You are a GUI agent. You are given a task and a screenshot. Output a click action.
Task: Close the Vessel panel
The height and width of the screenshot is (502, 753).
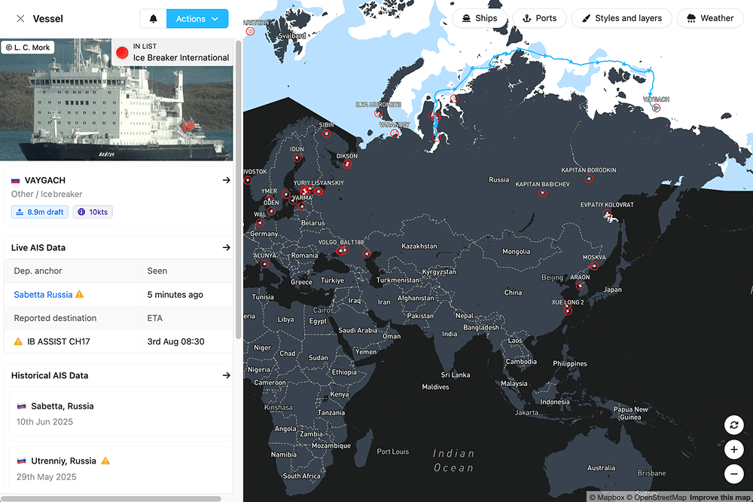pos(20,19)
